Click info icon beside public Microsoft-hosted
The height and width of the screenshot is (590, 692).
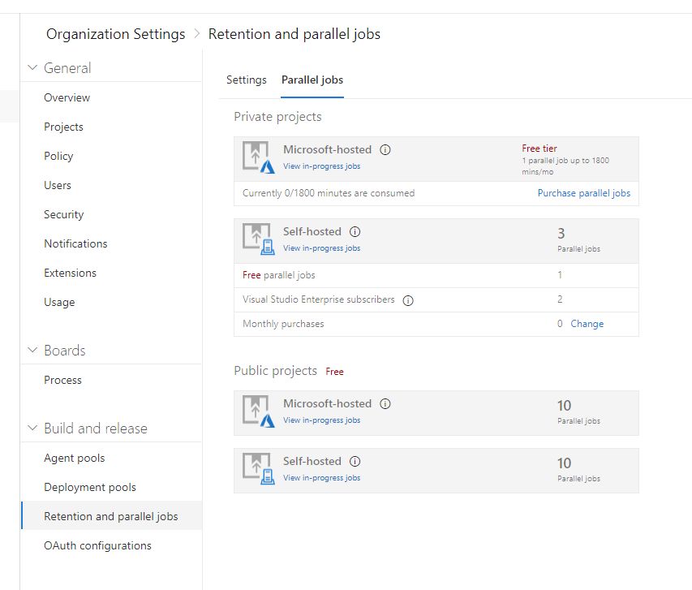(385, 403)
